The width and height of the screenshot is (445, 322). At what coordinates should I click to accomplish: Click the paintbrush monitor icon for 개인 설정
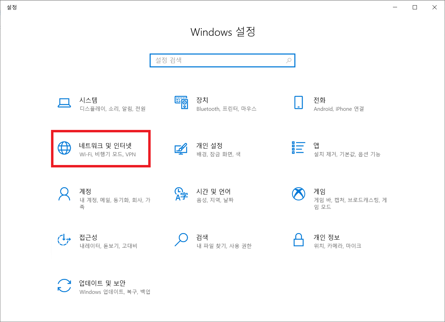point(181,148)
